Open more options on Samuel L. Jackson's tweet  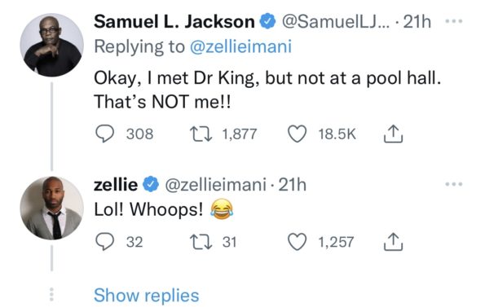pyautogui.click(x=454, y=21)
